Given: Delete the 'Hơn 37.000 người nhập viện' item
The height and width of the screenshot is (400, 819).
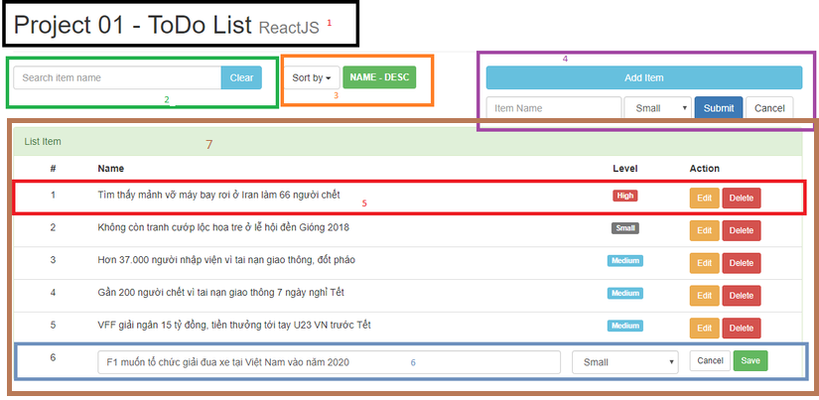Looking at the screenshot, I should click(x=742, y=263).
